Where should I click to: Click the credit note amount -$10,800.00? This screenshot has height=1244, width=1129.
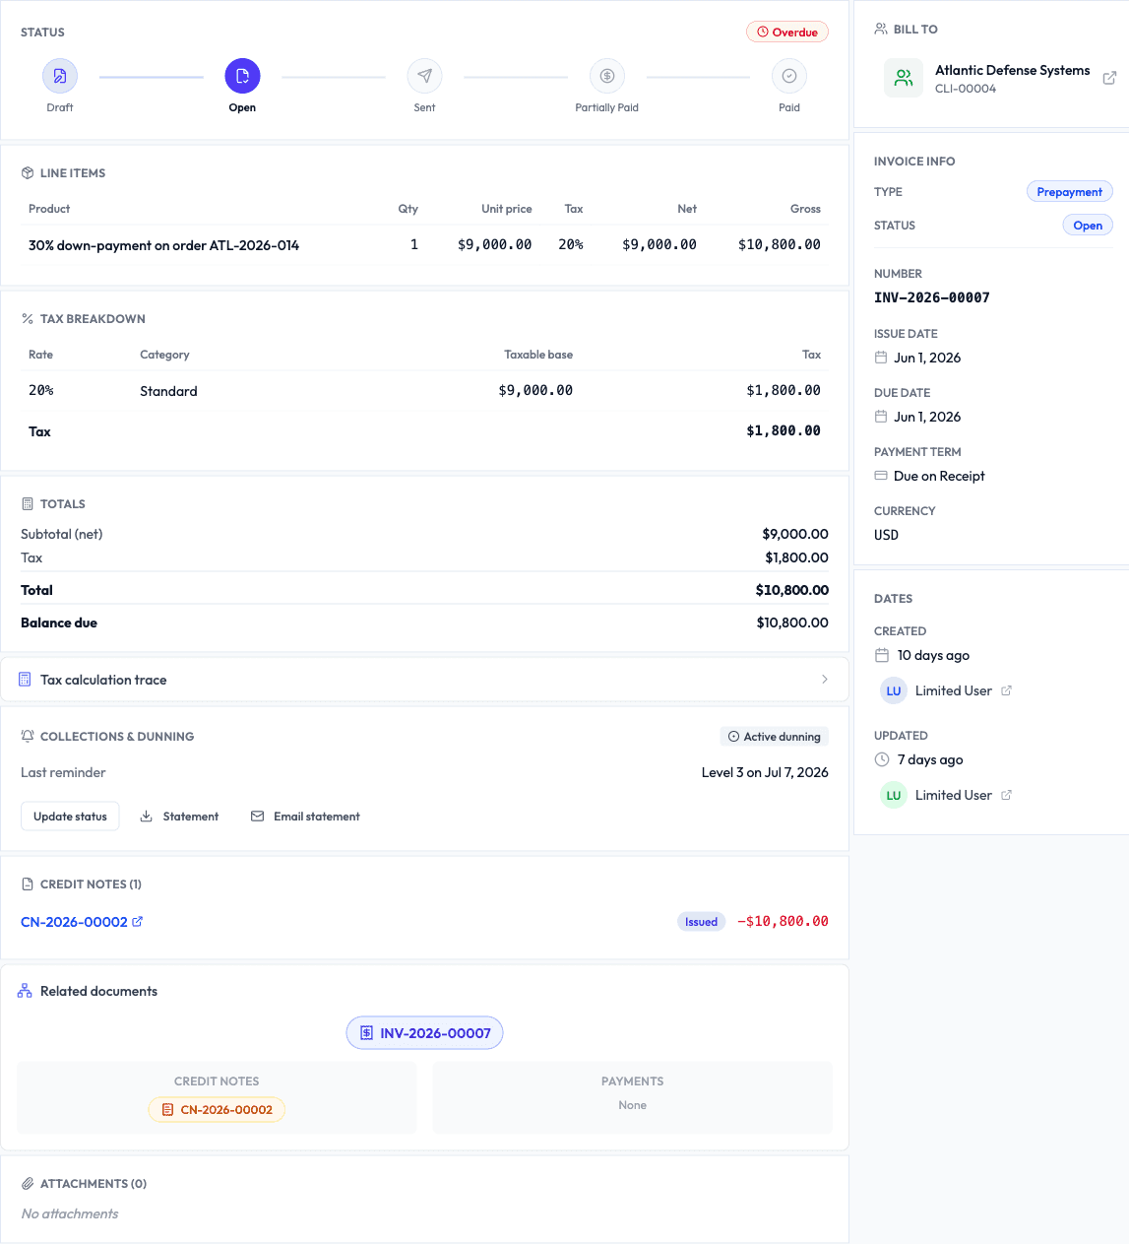[x=783, y=922]
